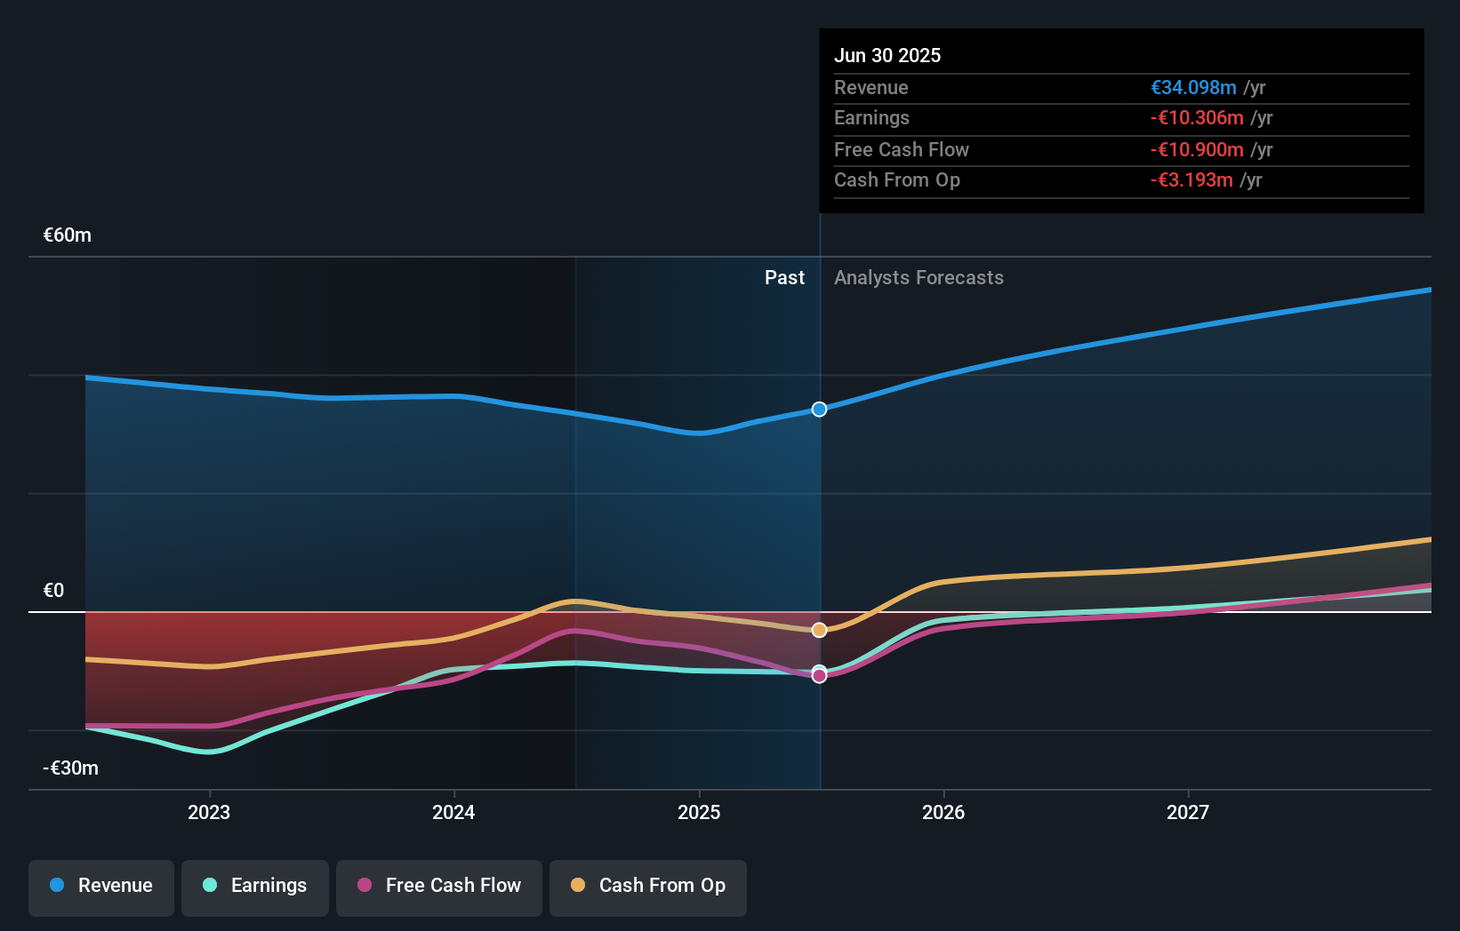The image size is (1460, 931).
Task: Select the pink Free Cash Flow chart marker
Action: (x=819, y=675)
